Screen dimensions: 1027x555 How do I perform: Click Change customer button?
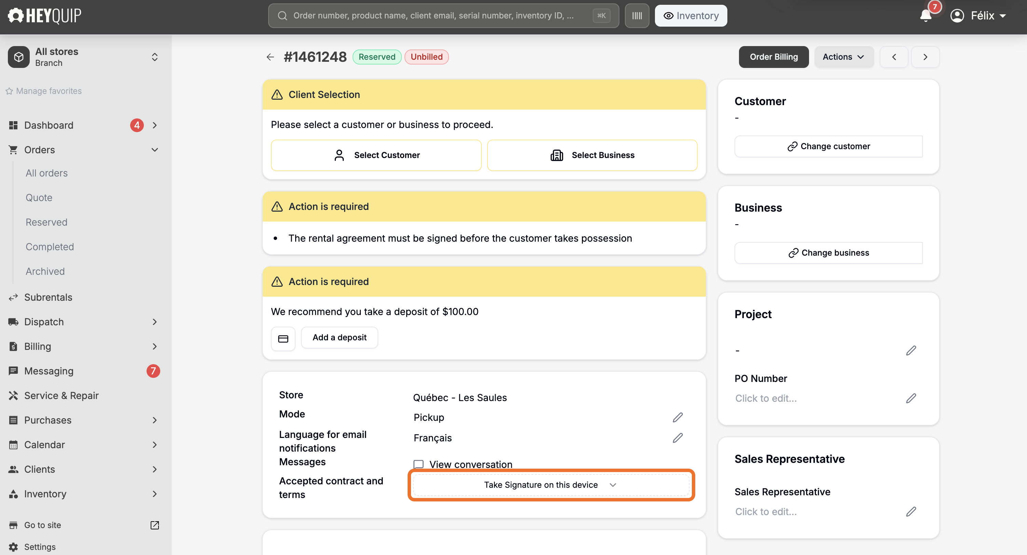(829, 146)
